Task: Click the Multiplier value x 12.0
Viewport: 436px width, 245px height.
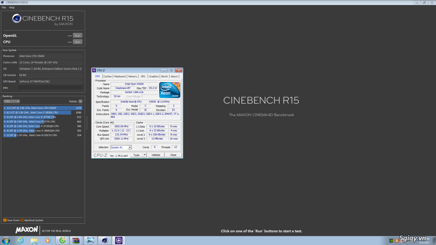Action: (121, 131)
